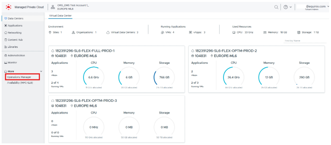Open the 182391296-SL6-FLEX-OPTM-PROD-2 data center card title
331x145 pixels.
click(x=226, y=51)
